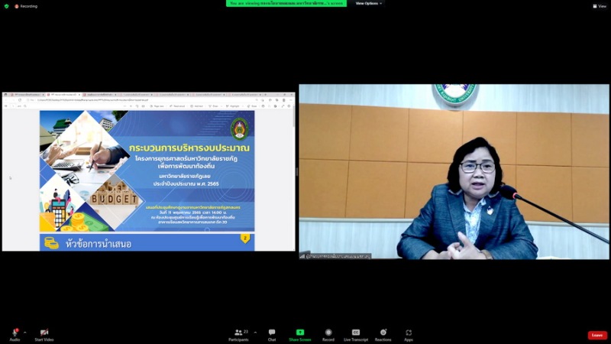
Task: Open the Reactions menu
Action: (383, 333)
